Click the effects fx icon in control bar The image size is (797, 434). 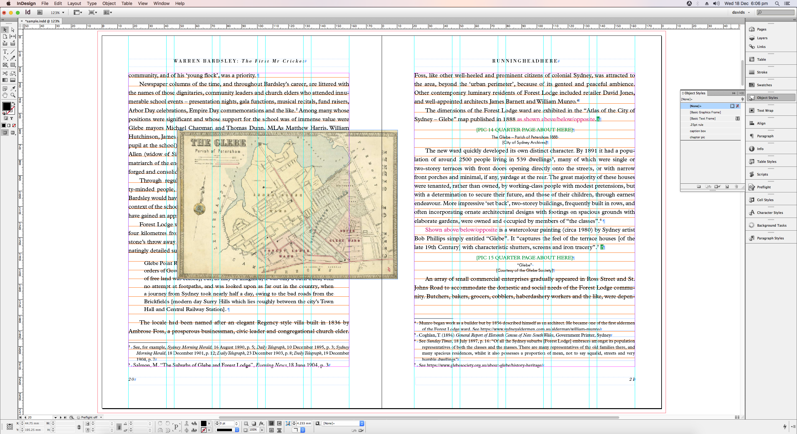(x=262, y=423)
